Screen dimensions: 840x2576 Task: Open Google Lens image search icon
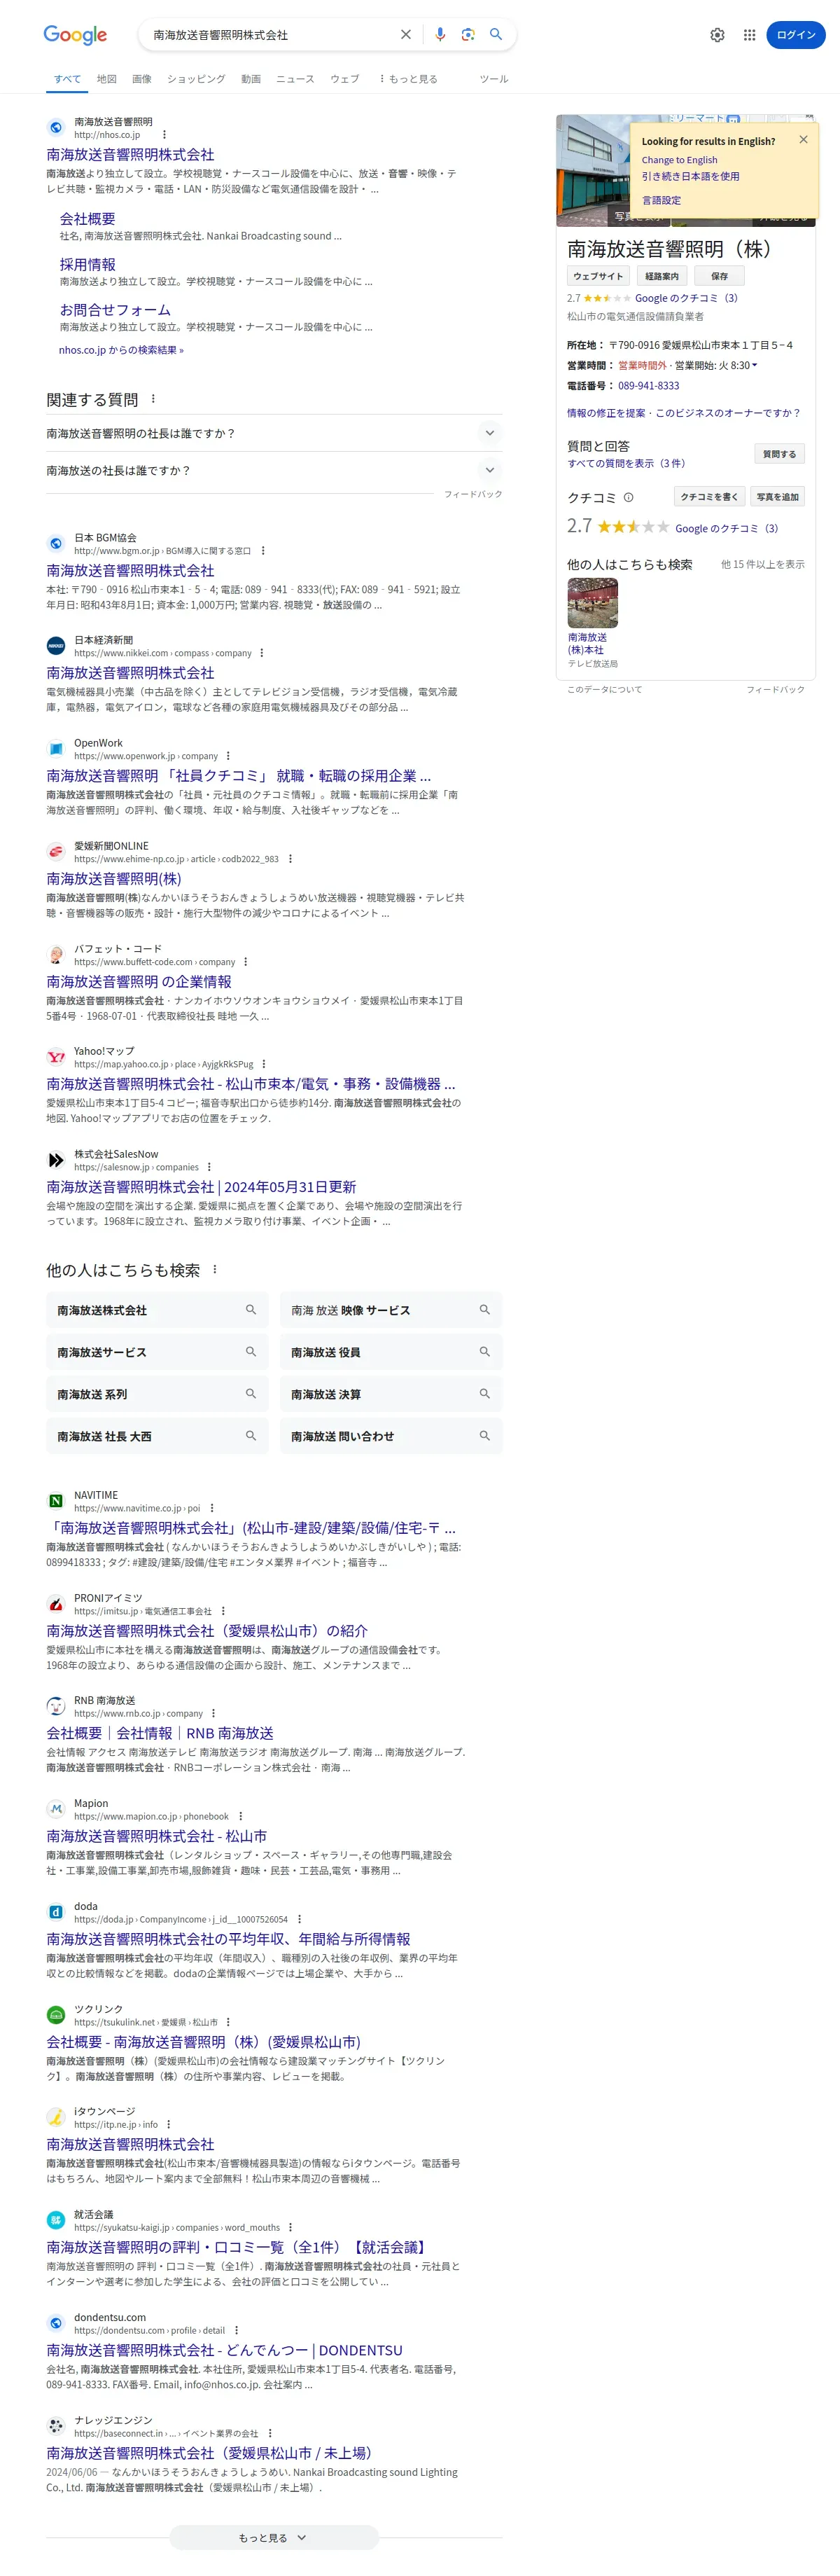(467, 35)
